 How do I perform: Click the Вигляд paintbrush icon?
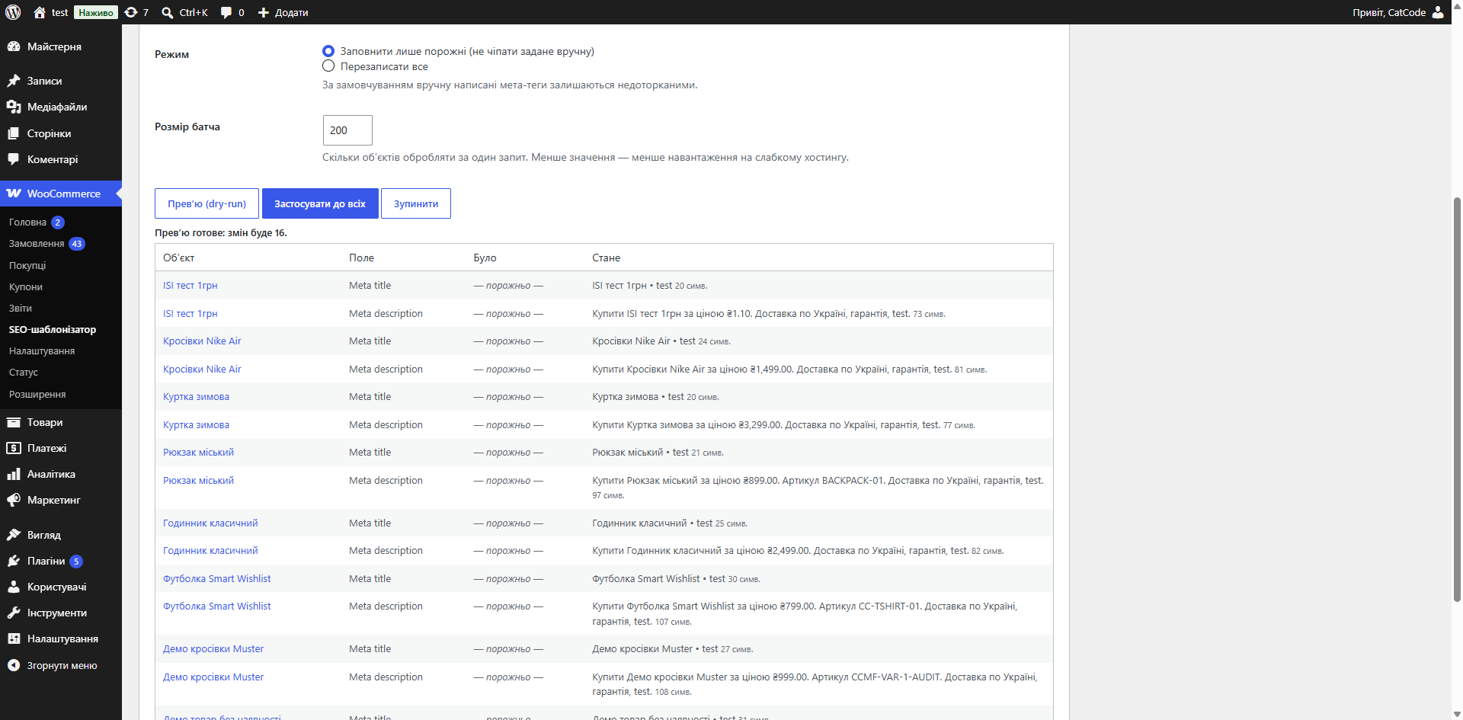click(14, 535)
